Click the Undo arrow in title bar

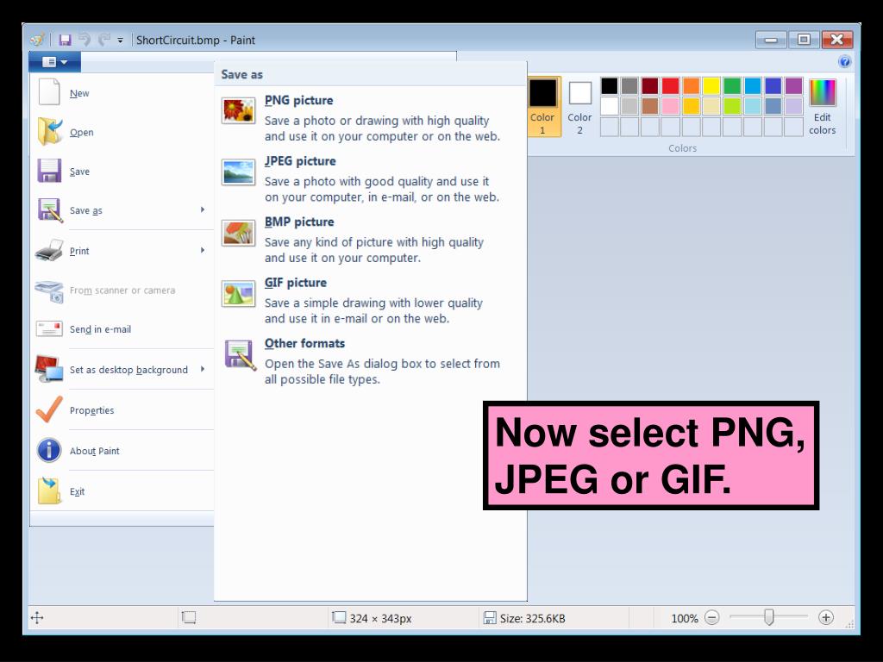click(85, 40)
